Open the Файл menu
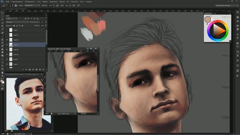The width and height of the screenshot is (240, 135). click(x=7, y=1)
